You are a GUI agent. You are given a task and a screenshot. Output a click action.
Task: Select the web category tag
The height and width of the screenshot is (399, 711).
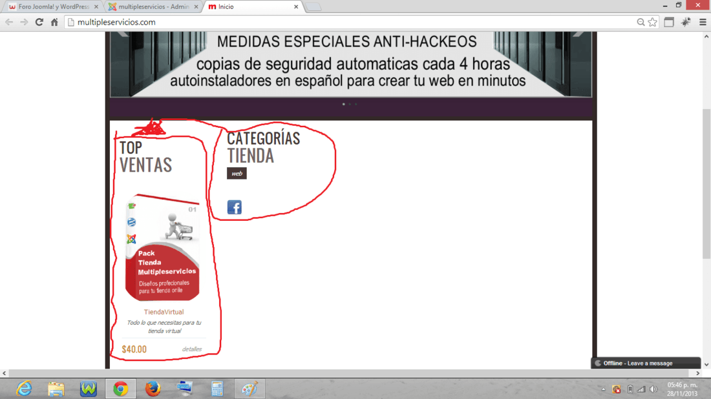pos(237,174)
